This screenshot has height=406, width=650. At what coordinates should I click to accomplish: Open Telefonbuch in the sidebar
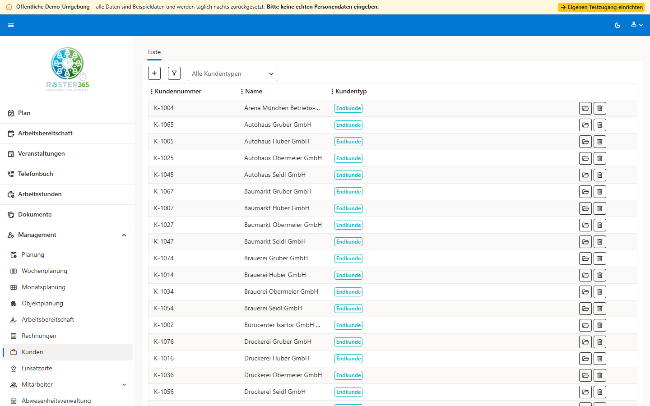pyautogui.click(x=67, y=174)
